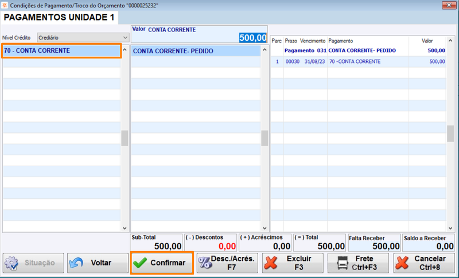
Task: Click 70 -CONTA CORRENTE in installments table
Action: click(x=355, y=62)
